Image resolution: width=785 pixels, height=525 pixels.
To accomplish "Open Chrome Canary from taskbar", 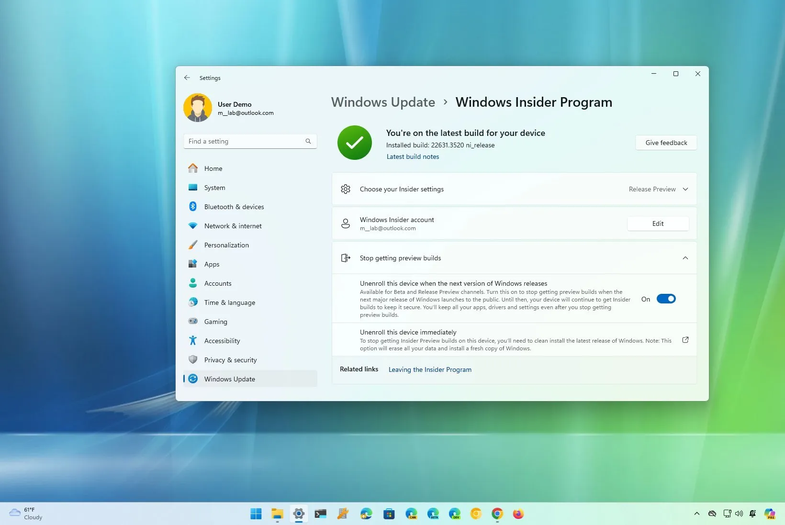I will click(x=476, y=514).
